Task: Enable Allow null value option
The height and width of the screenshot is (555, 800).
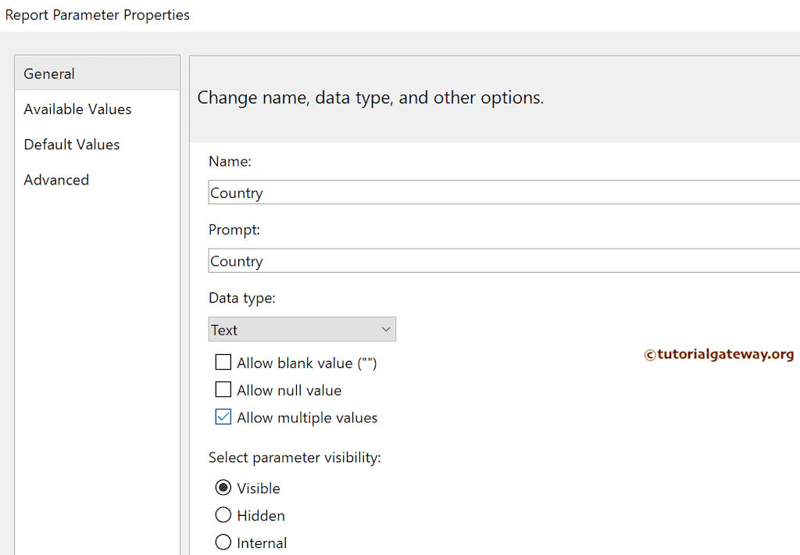Action: (x=223, y=389)
